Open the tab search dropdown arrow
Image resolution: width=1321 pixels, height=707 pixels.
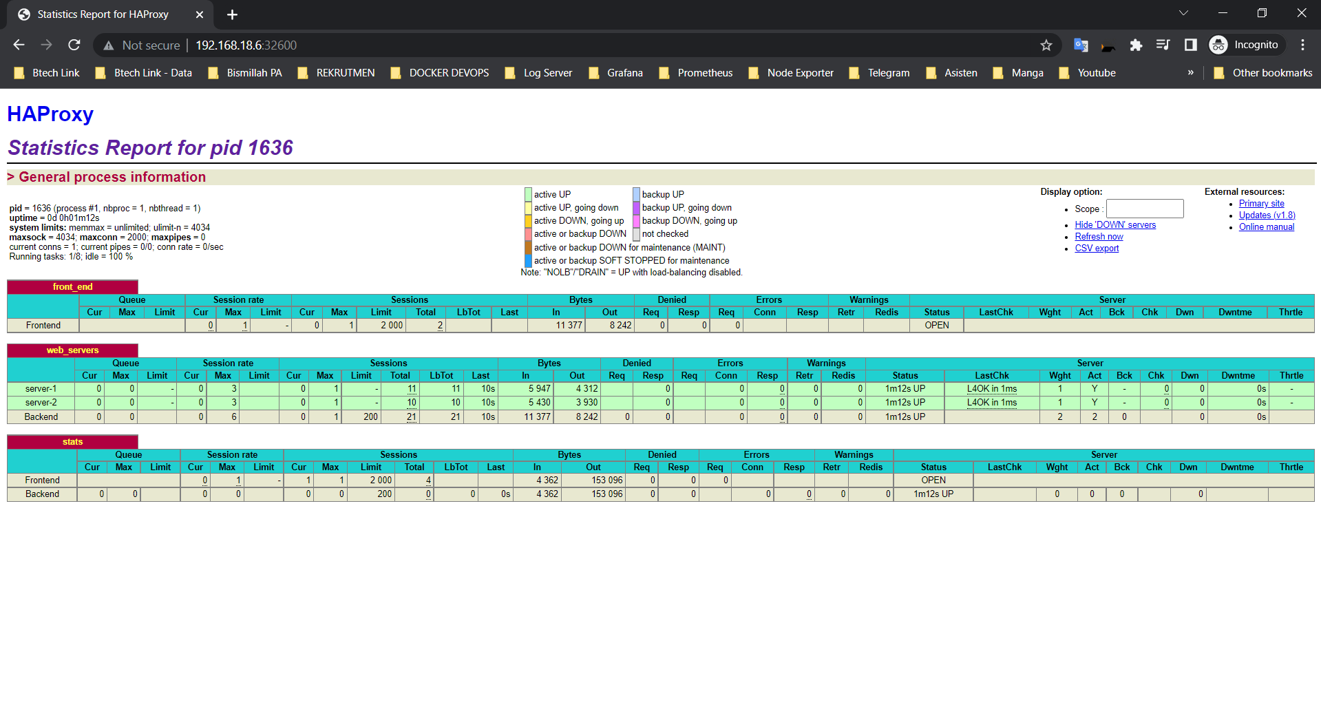click(x=1183, y=13)
